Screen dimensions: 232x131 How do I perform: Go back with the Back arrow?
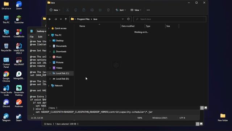[x=50, y=19]
